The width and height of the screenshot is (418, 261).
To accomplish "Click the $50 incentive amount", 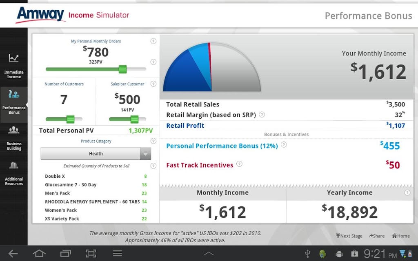I will point(393,165).
